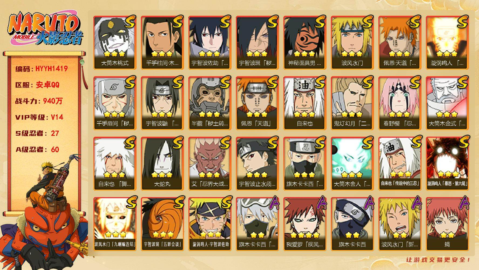Viewport: 479px width, 270px height.
Task: Select the 大蛇丸 ninja portrait
Action: (162, 164)
